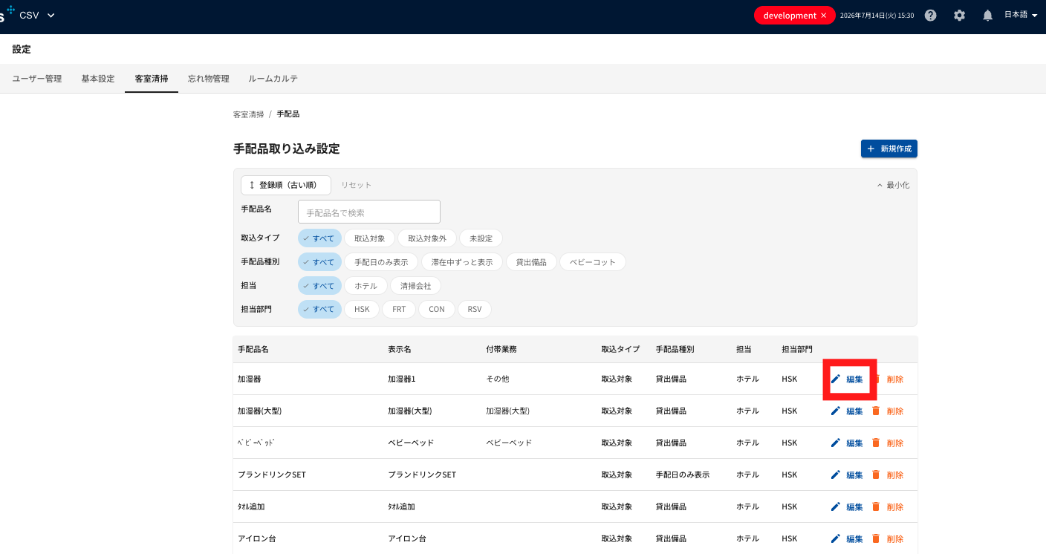Go to 客室清掃 breadcrumb link
The height and width of the screenshot is (554, 1046).
pos(248,114)
